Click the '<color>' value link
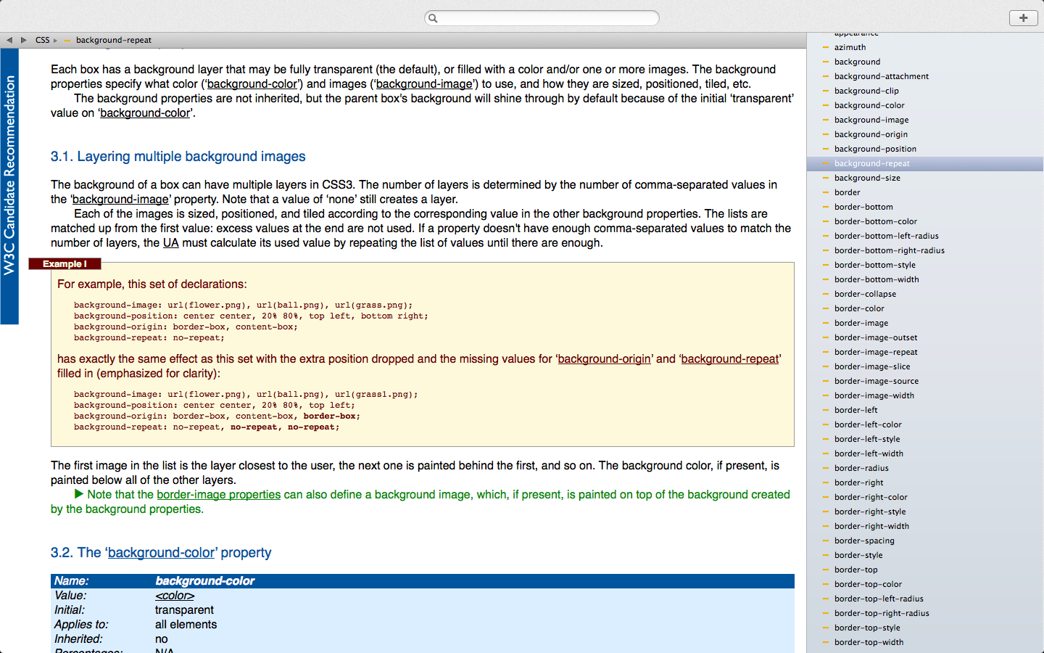 [175, 596]
